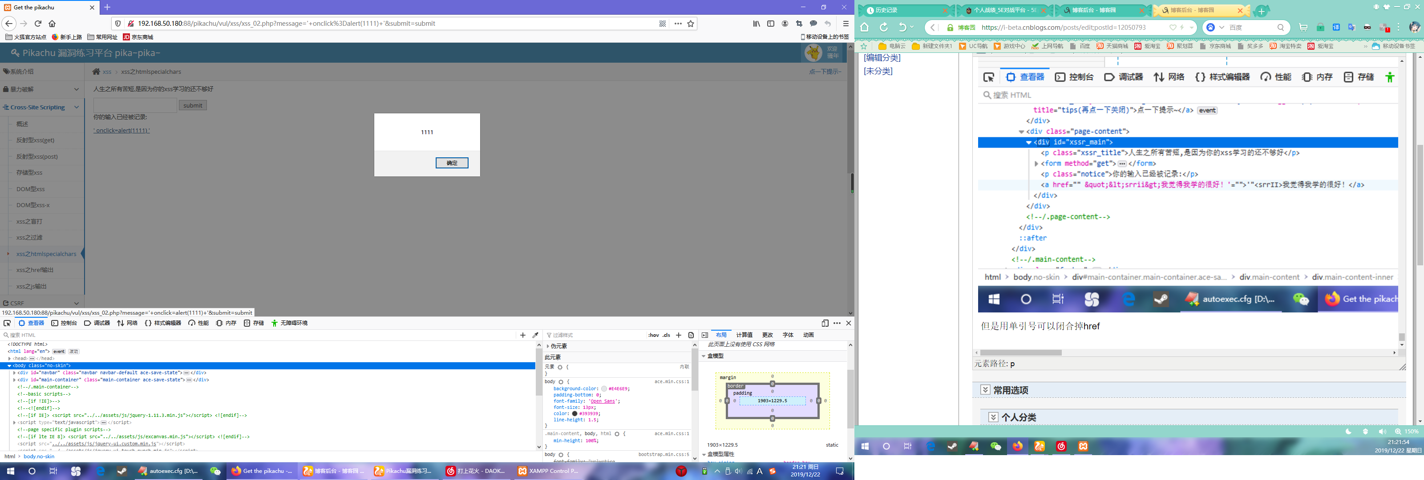Click the #E4E6E9 background-color swatch
The height and width of the screenshot is (480, 1424).
(604, 389)
